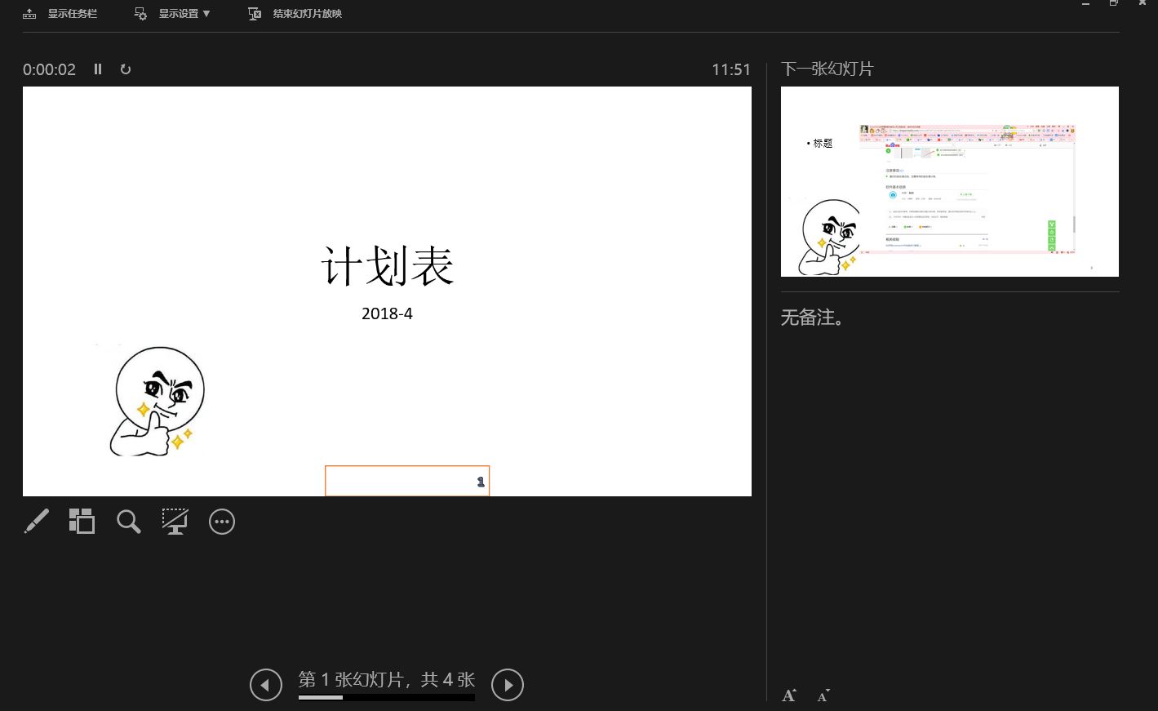Click the 无备注 notes area
Screen dimensions: 1158x711
point(814,318)
